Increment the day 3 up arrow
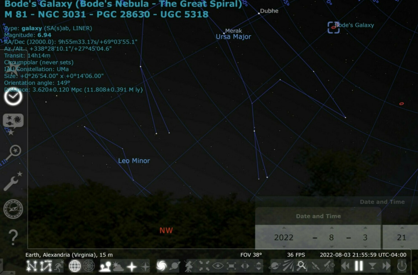The width and height of the screenshot is (418, 275). point(365,228)
